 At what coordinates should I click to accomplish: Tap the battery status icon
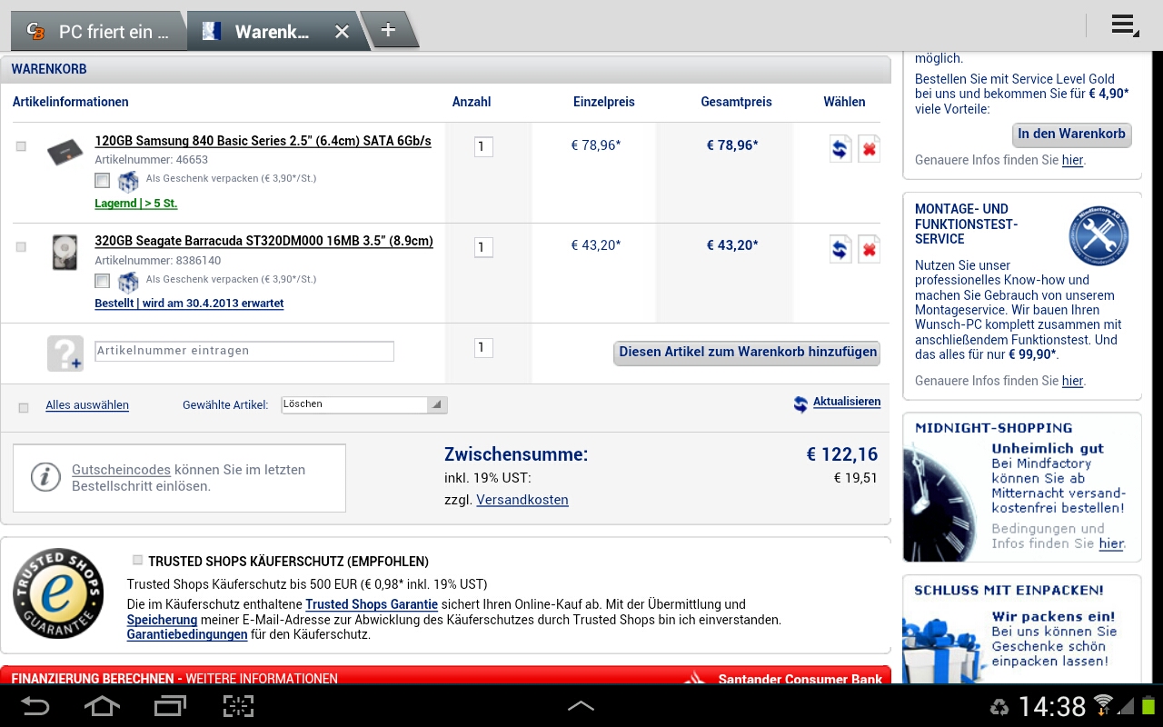pyautogui.click(x=1148, y=706)
